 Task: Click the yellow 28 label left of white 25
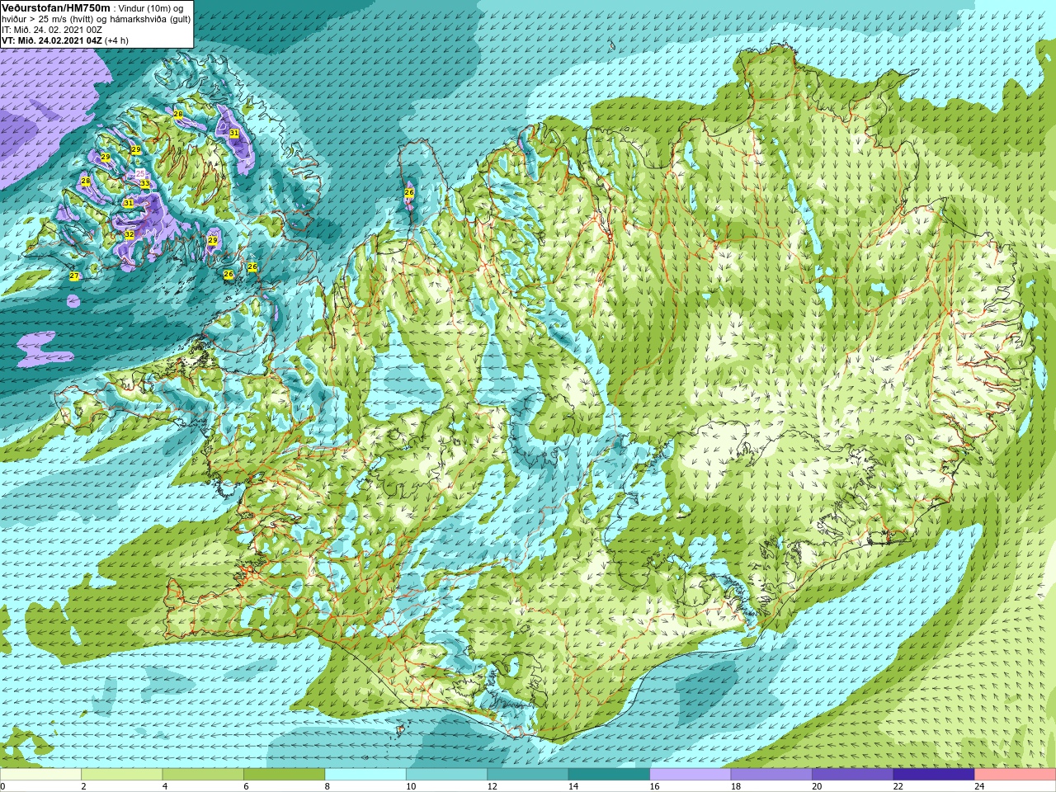[x=86, y=181]
